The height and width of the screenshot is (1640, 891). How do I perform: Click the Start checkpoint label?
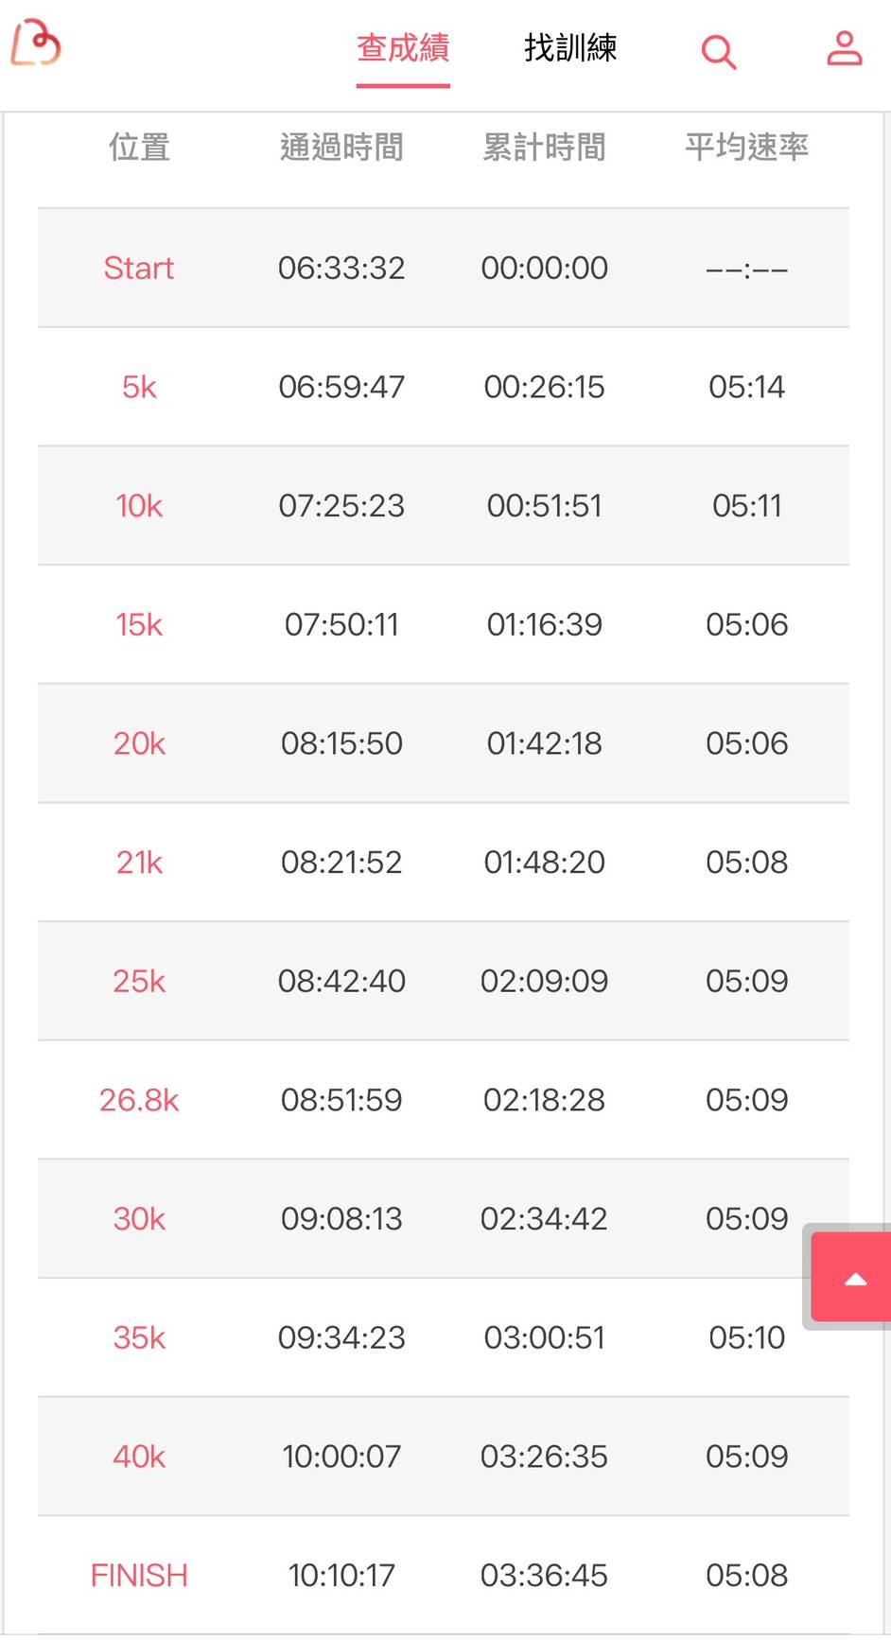pos(139,269)
